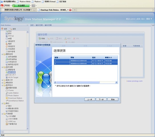Click the 電源 power icon
The width and height of the screenshot is (155, 137).
pyautogui.click(x=7, y=44)
